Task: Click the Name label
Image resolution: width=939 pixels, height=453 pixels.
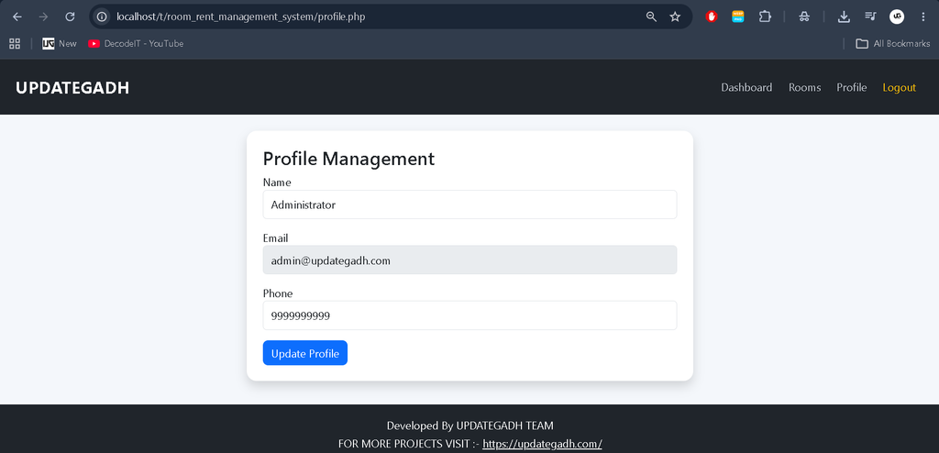Action: pyautogui.click(x=277, y=182)
